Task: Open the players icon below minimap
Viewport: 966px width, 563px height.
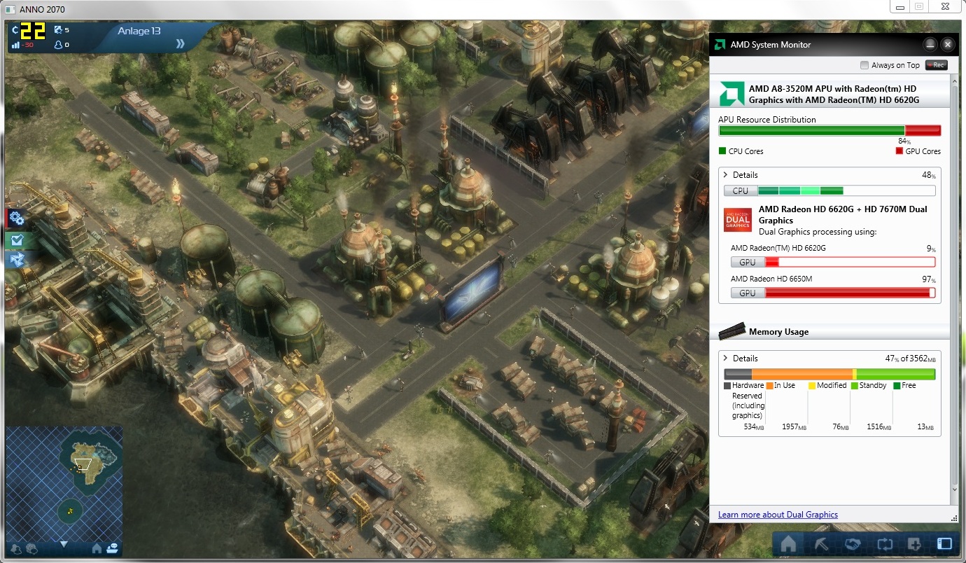Action: point(16,548)
